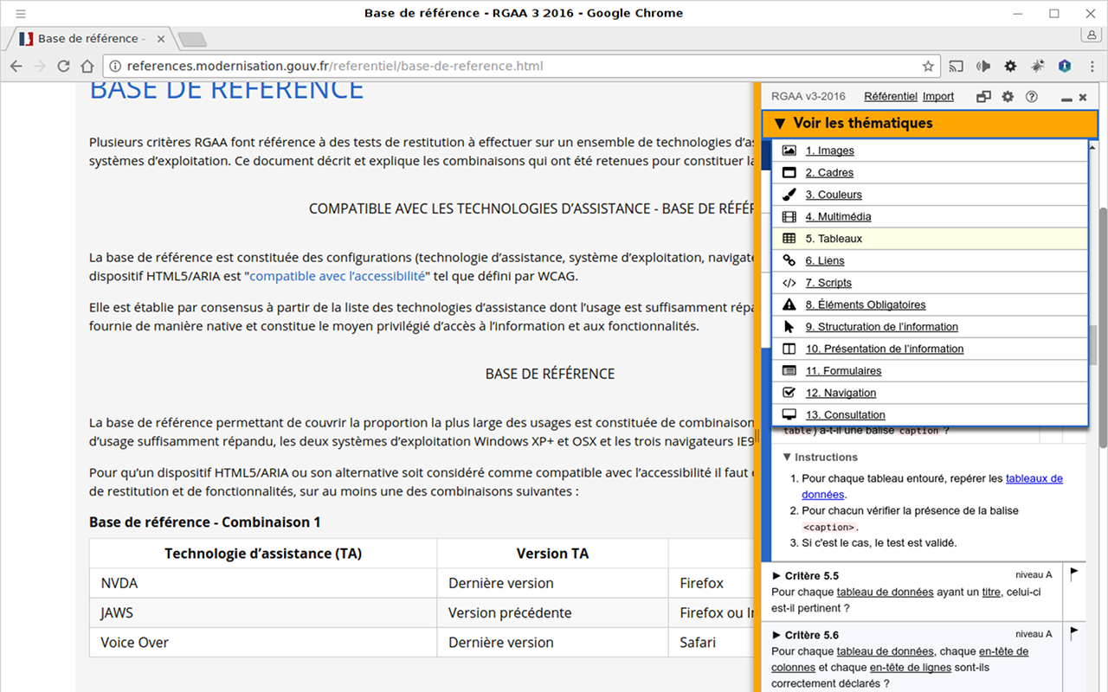Click the checkbox icon beside Navigation theme
The image size is (1108, 692).
(x=789, y=393)
